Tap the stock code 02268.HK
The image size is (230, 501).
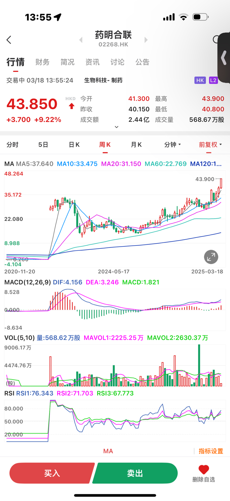(x=114, y=44)
